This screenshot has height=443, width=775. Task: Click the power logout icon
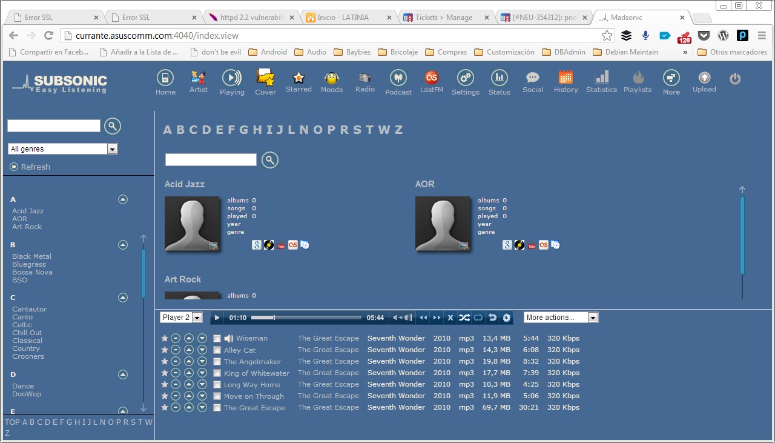click(735, 79)
